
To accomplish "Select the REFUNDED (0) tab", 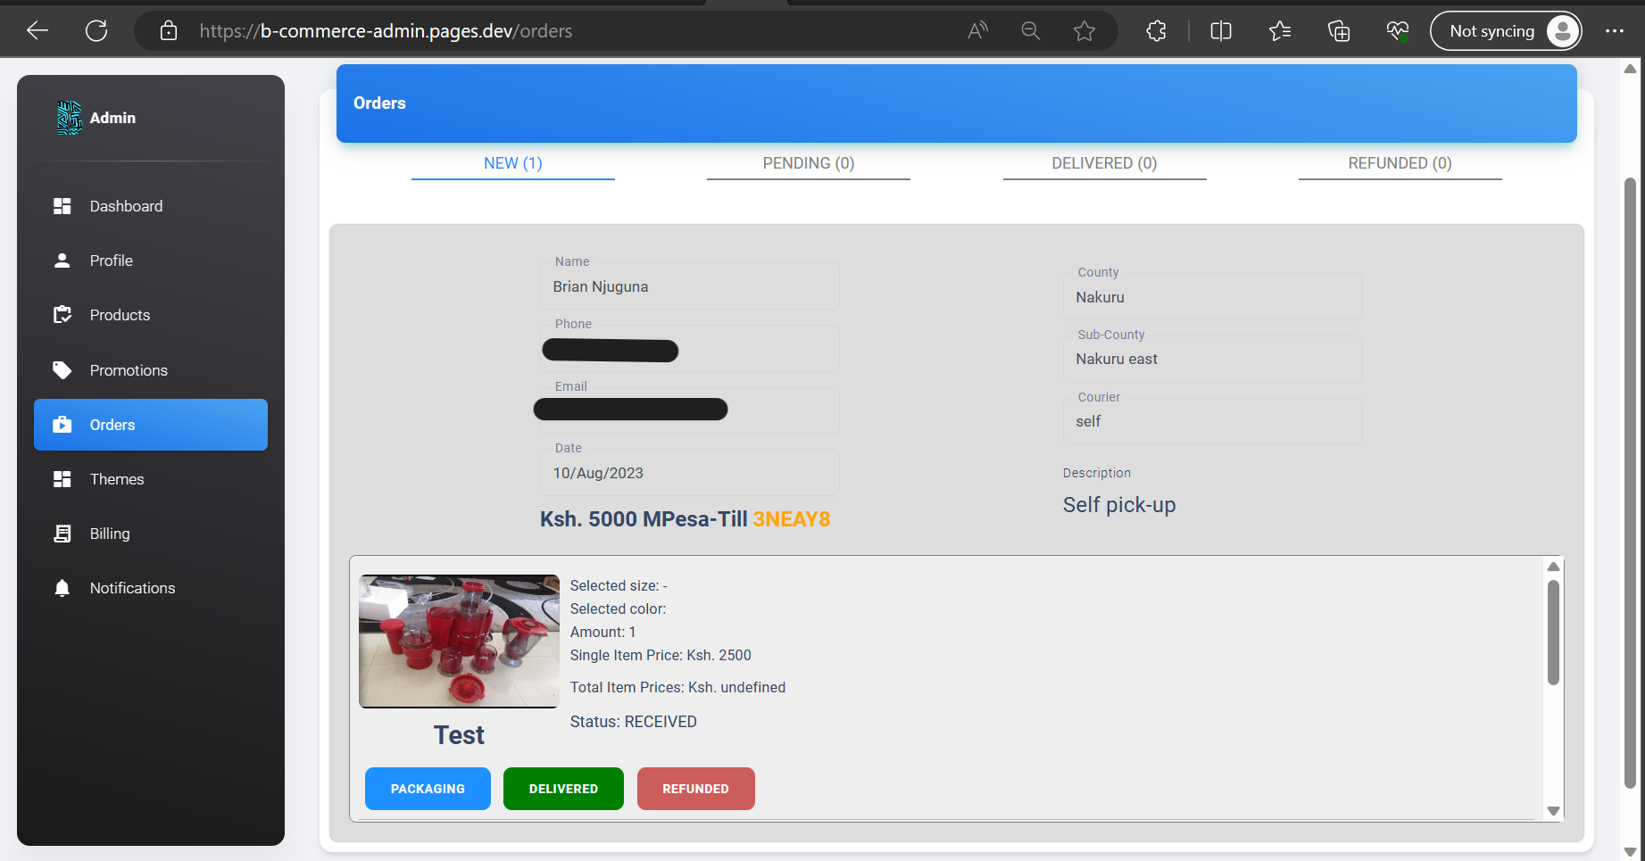I will (1400, 163).
